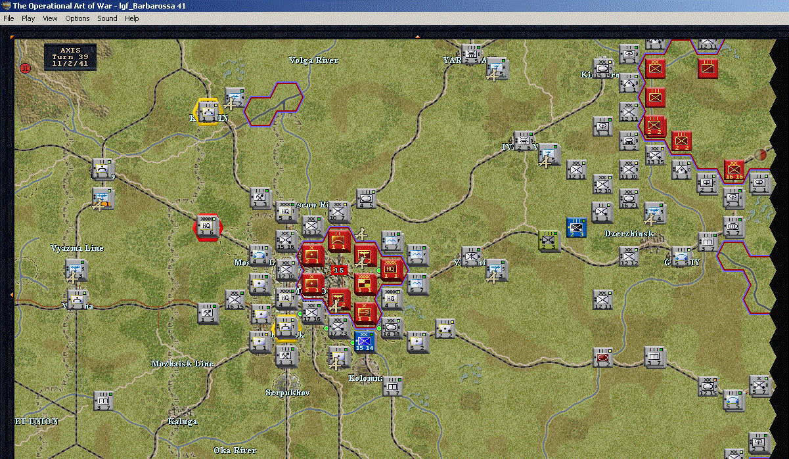Select the 5-5 unit with blue arc symbol

pos(734,399)
